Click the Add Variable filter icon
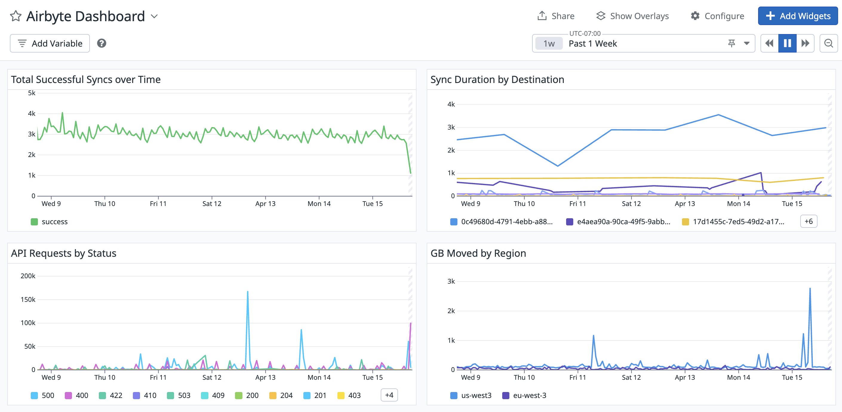The width and height of the screenshot is (842, 412). pyautogui.click(x=22, y=43)
